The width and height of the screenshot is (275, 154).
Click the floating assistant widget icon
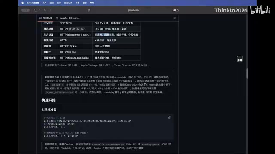coord(240,59)
